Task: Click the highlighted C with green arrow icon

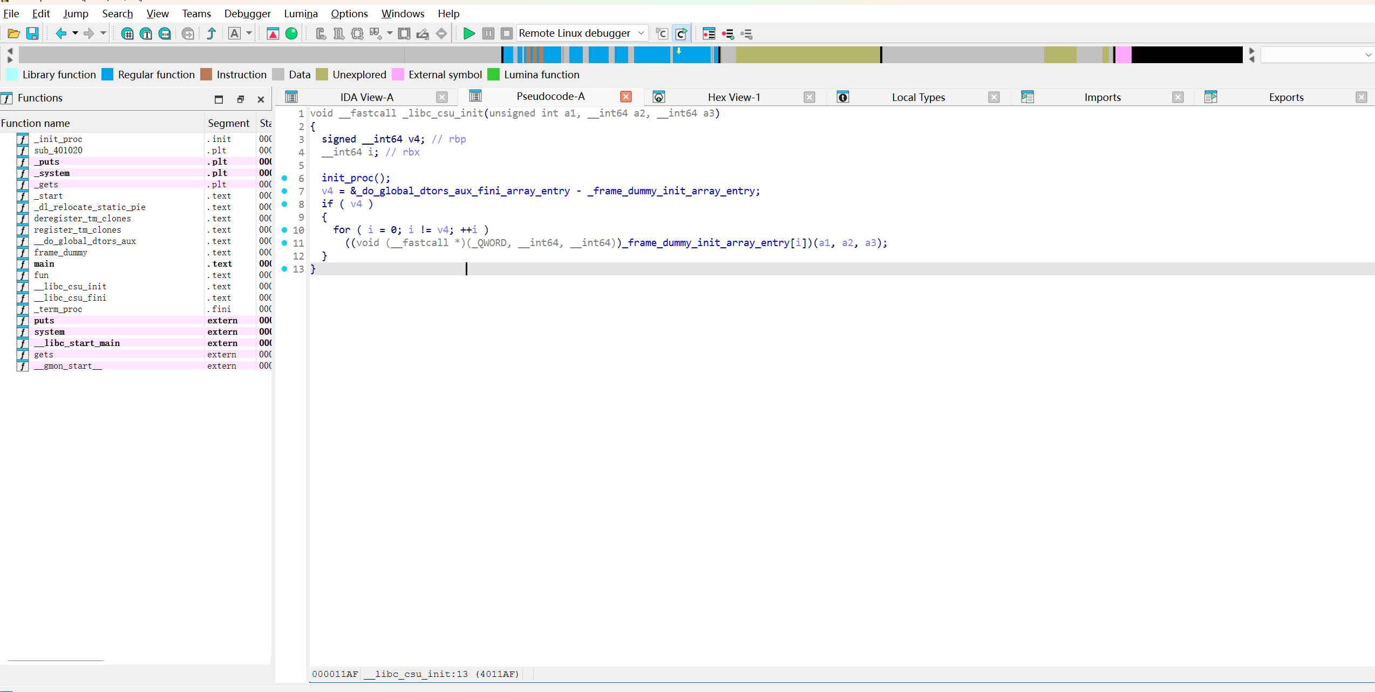Action: [682, 34]
